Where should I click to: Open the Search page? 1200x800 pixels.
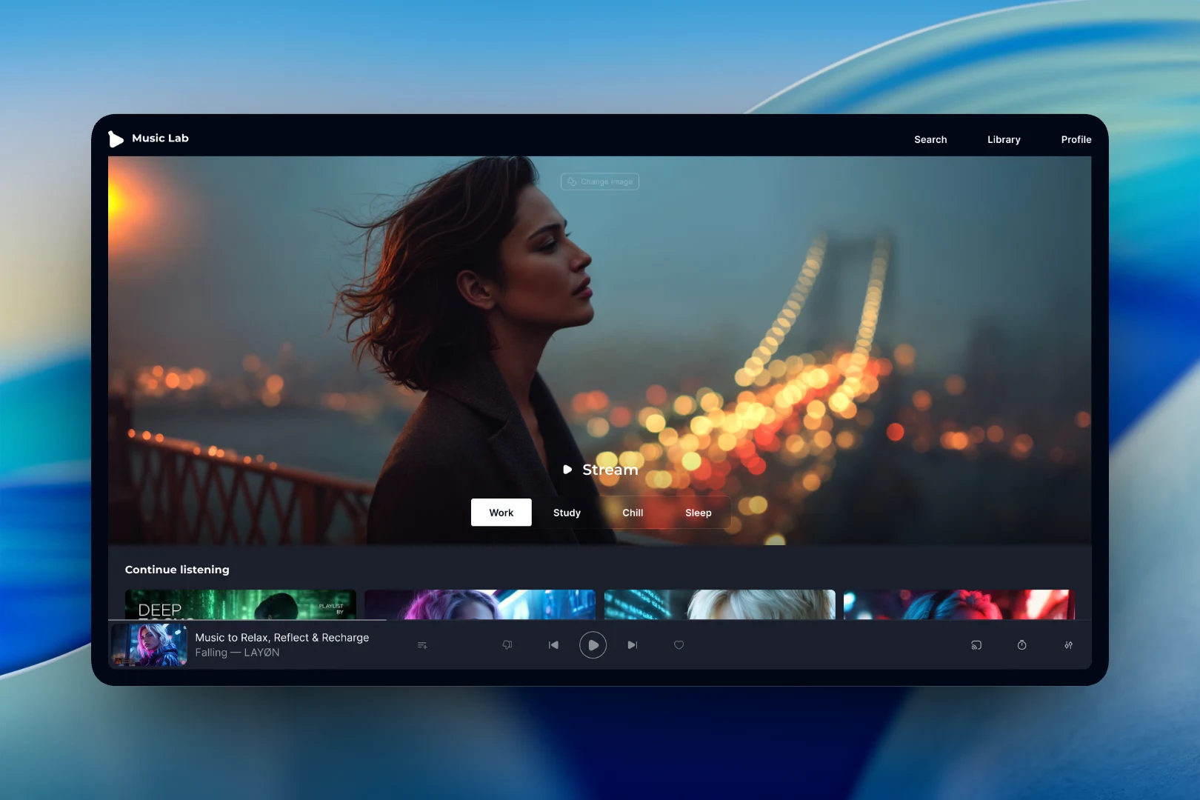tap(930, 139)
